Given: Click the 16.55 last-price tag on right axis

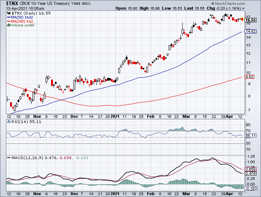Looking at the screenshot, I should pos(251,20).
